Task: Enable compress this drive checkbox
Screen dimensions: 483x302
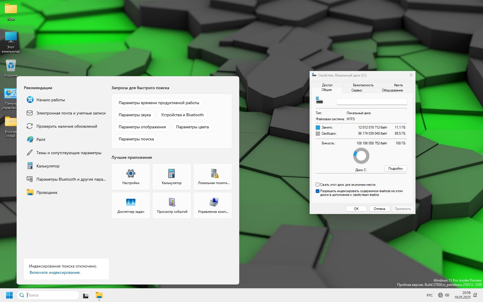Action: pos(318,185)
